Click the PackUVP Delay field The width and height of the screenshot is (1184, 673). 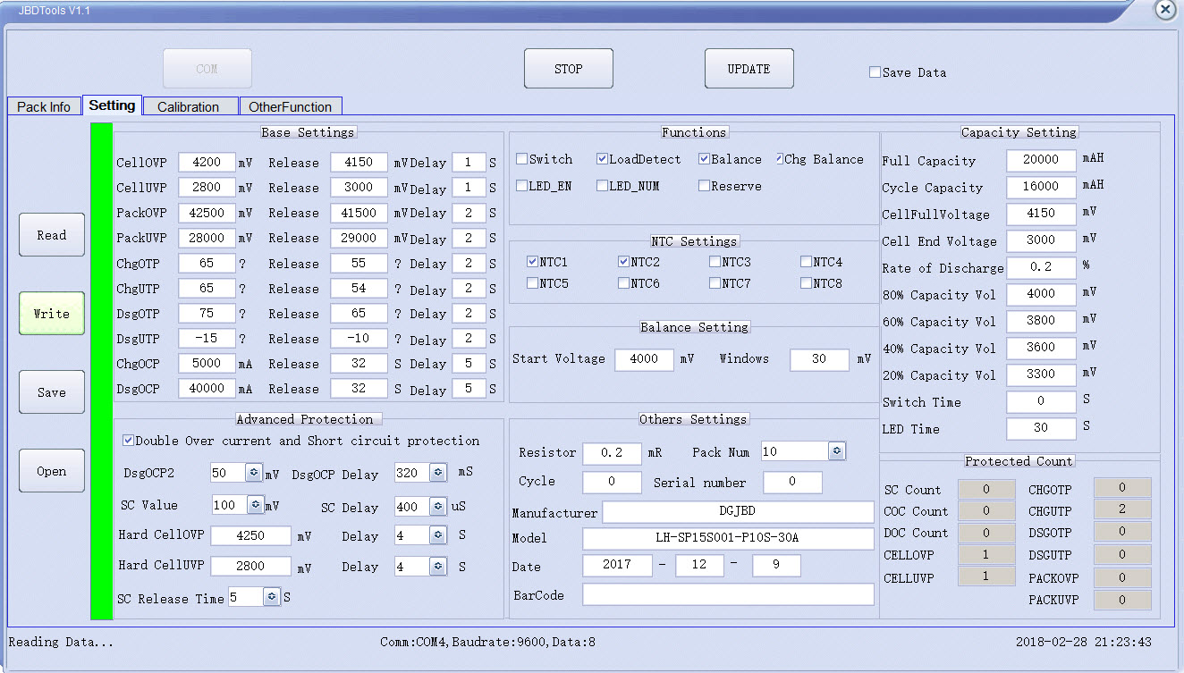[x=469, y=238]
